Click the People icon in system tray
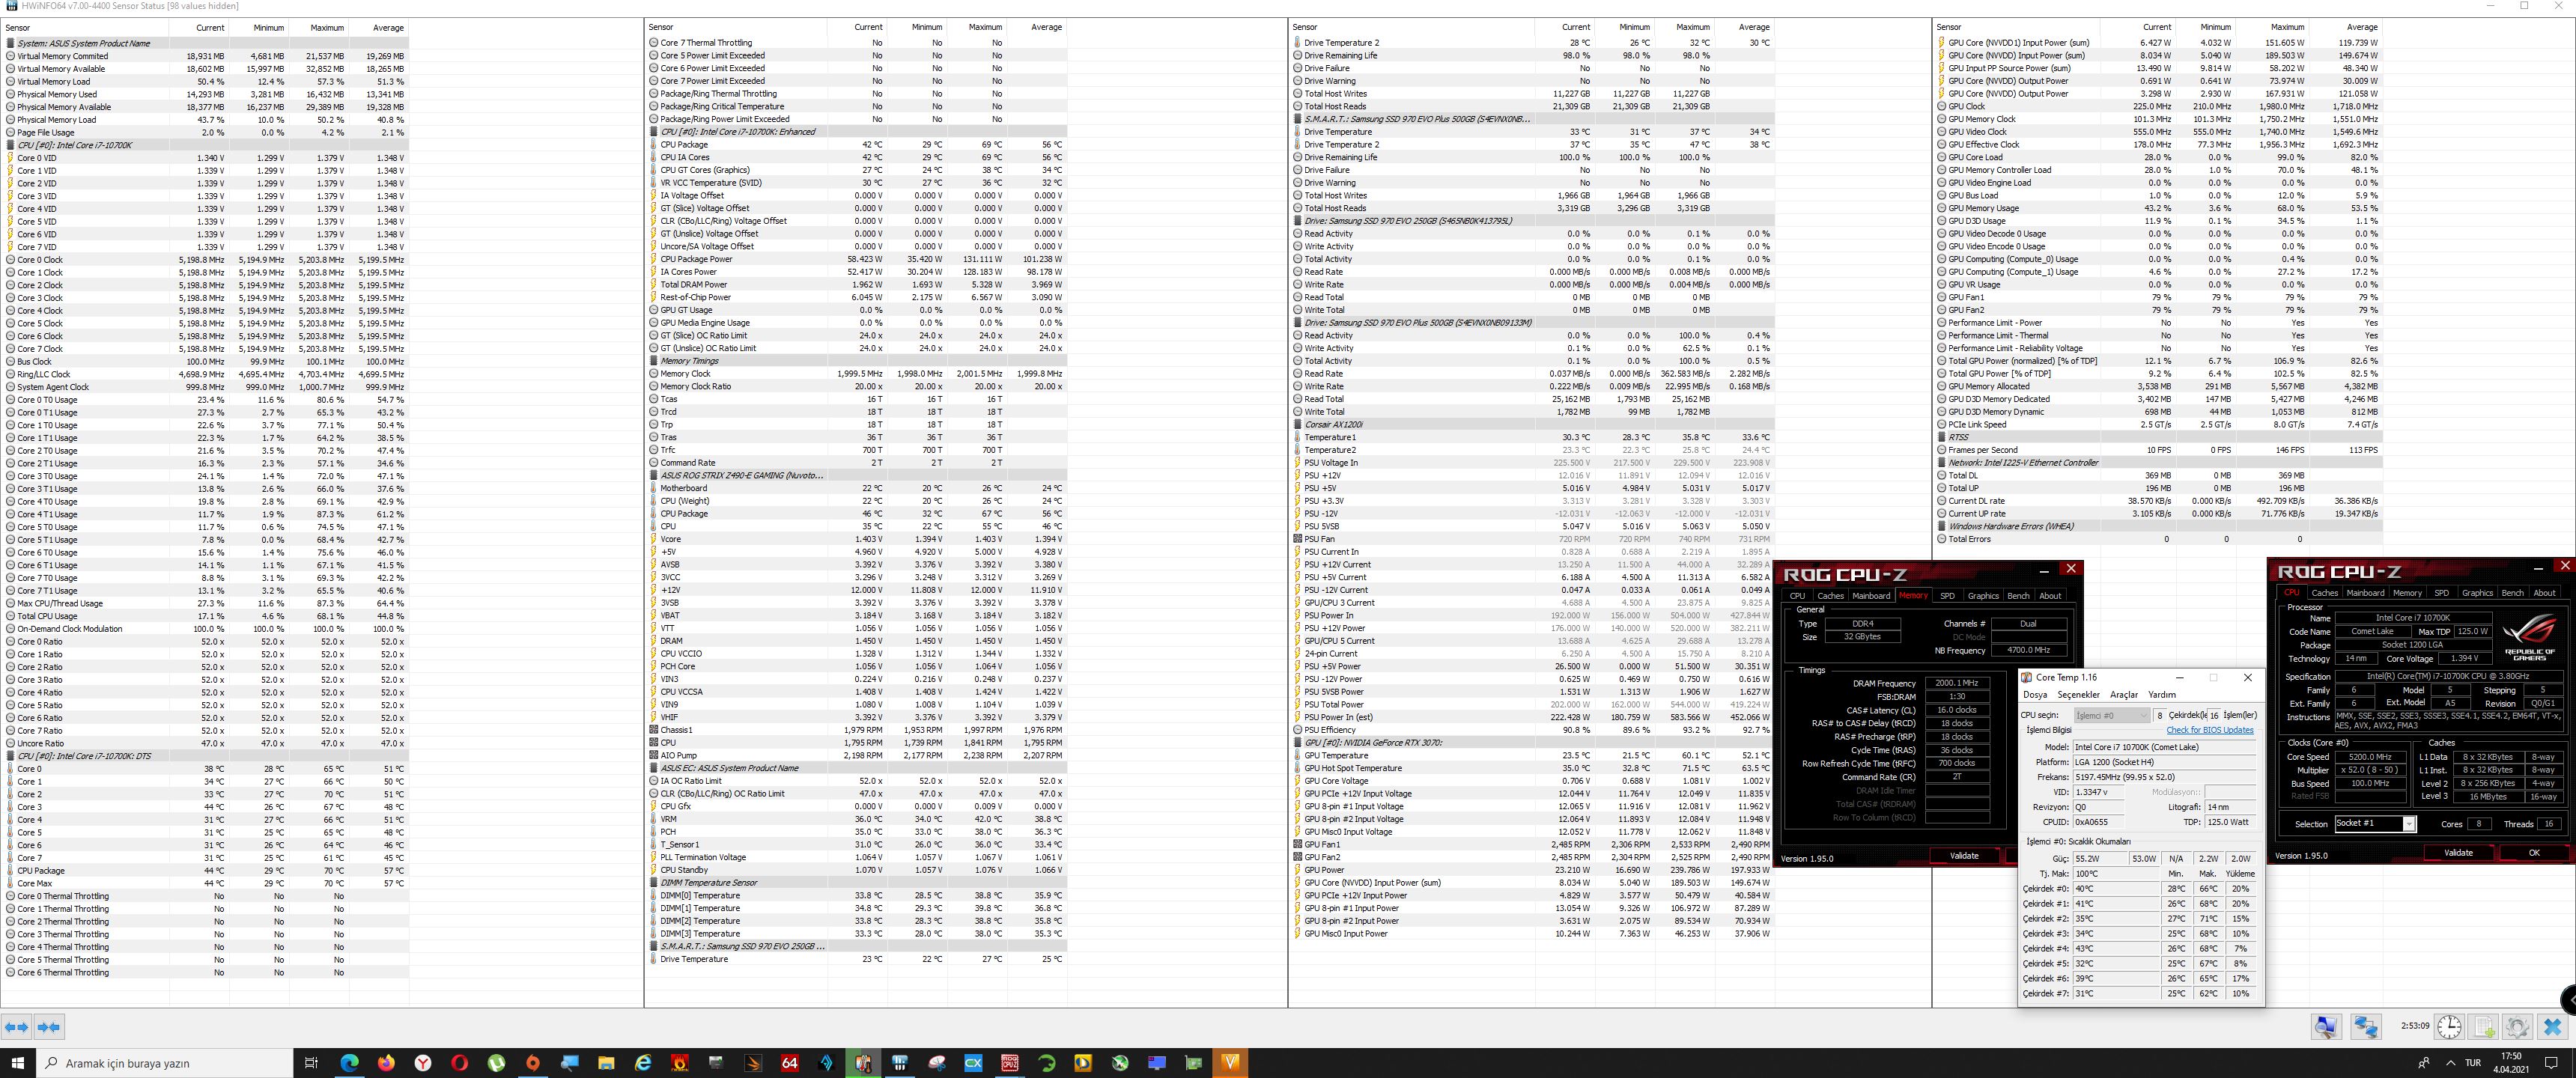 (x=2423, y=1062)
